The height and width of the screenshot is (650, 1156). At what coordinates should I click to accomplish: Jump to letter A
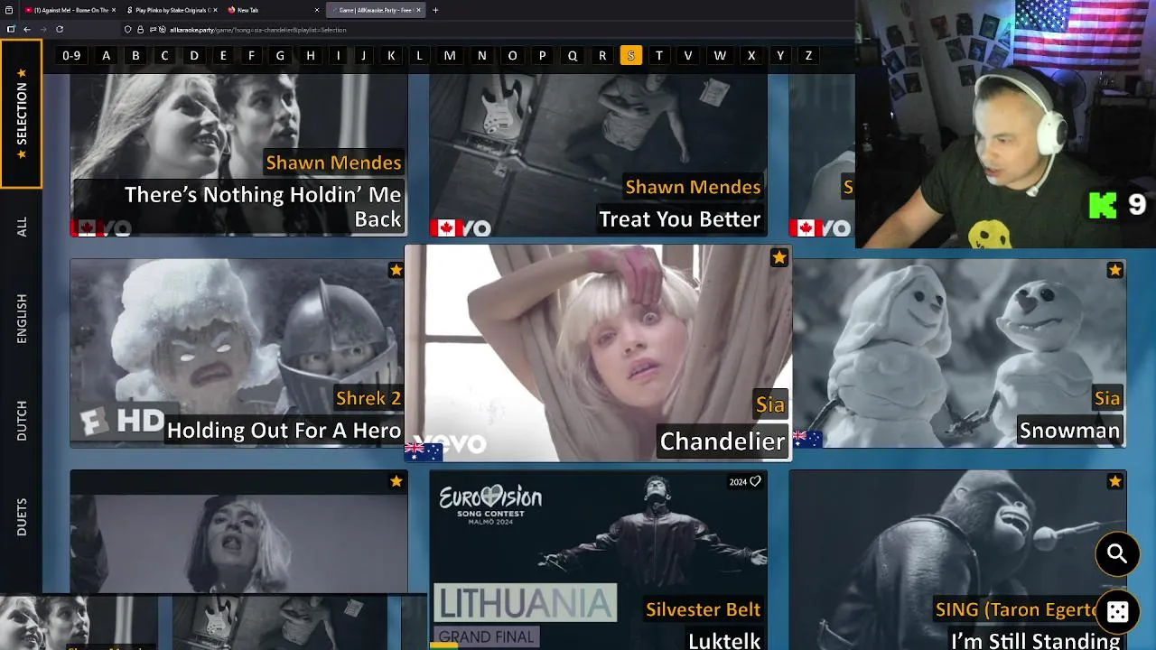[x=106, y=56]
